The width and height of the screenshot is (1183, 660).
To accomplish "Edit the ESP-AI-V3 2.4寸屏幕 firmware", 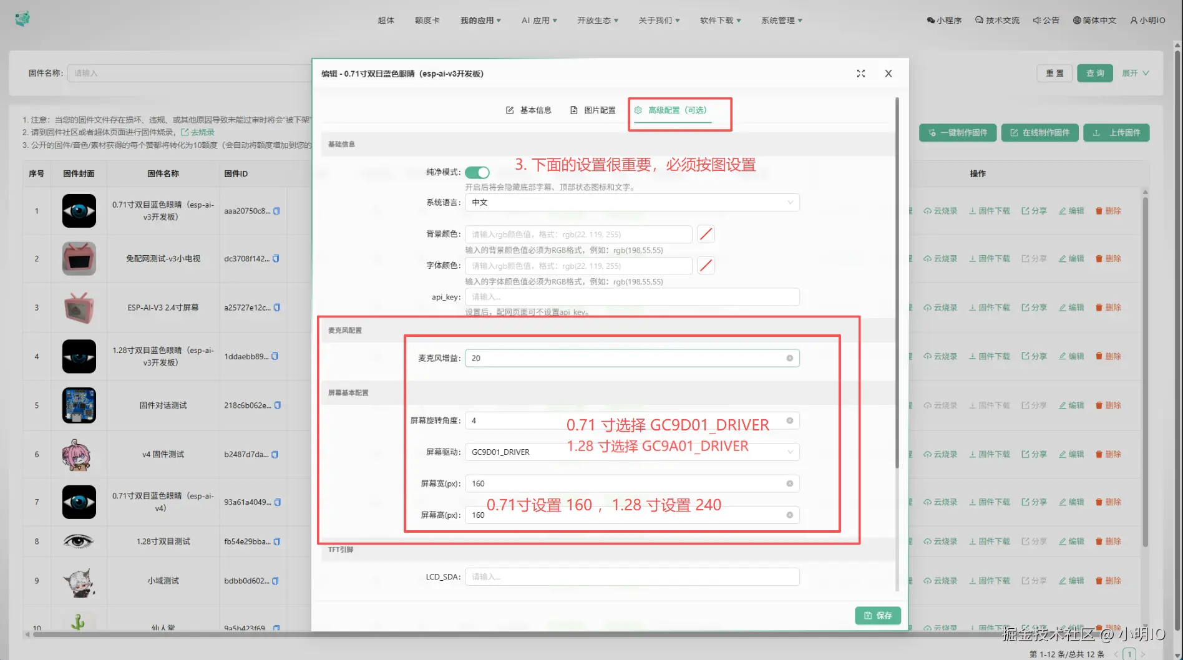I will [1071, 308].
